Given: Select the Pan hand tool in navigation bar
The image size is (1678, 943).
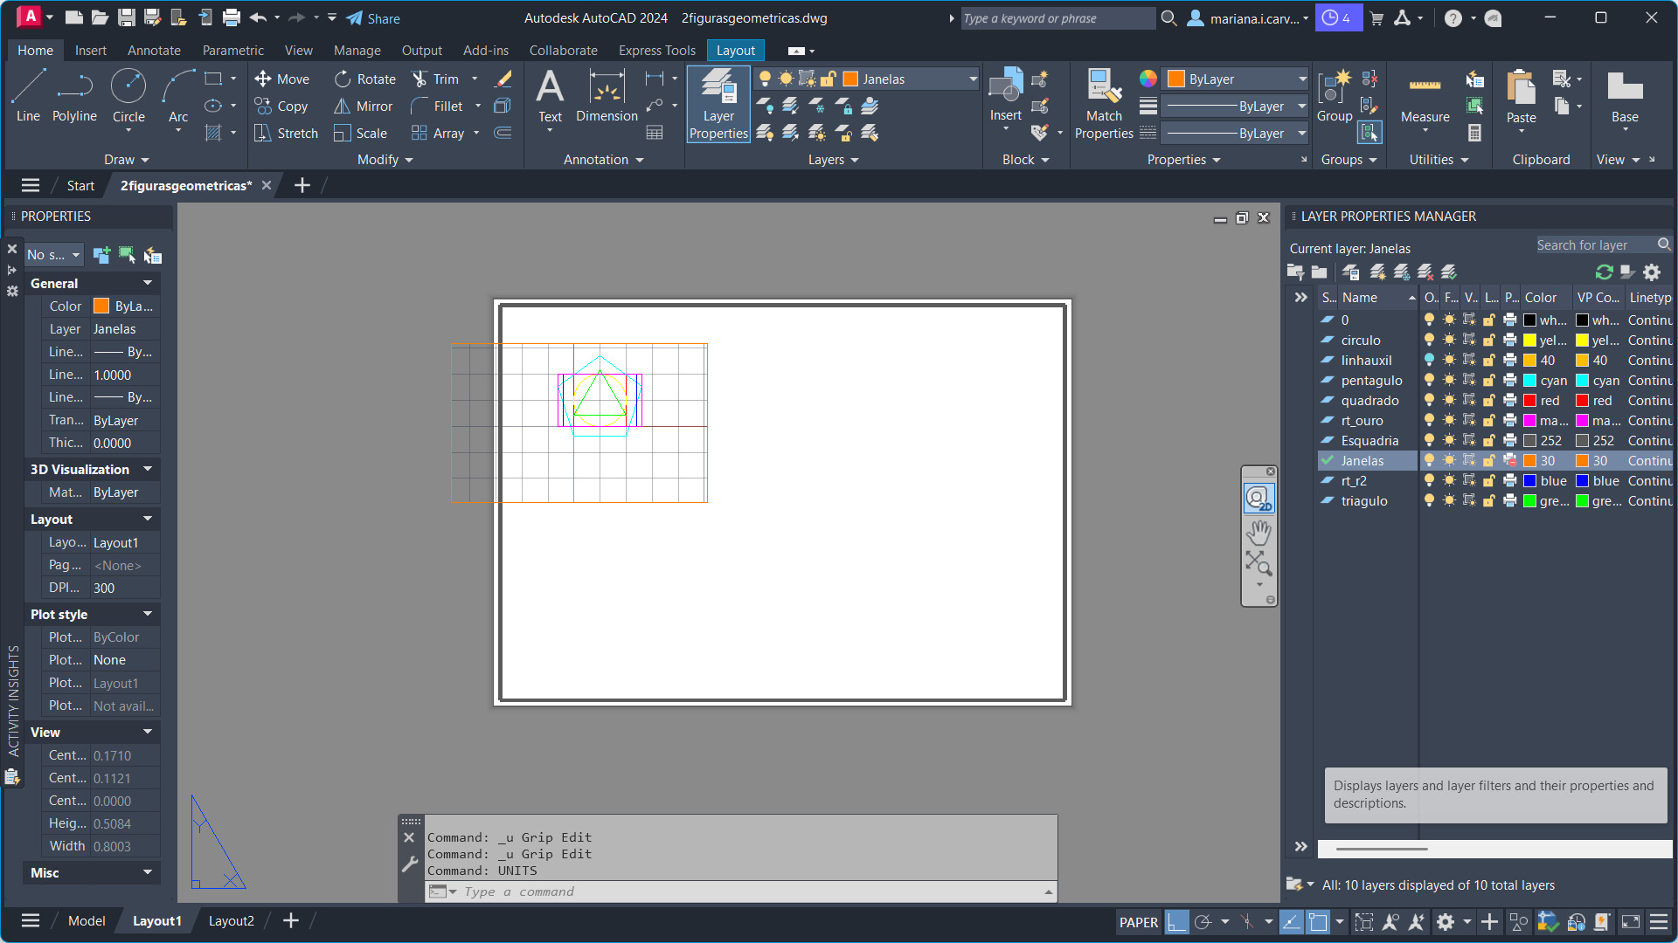Looking at the screenshot, I should [x=1258, y=532].
